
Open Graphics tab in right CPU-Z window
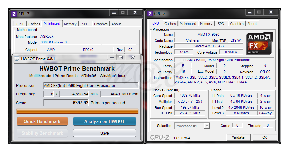pos(236,24)
